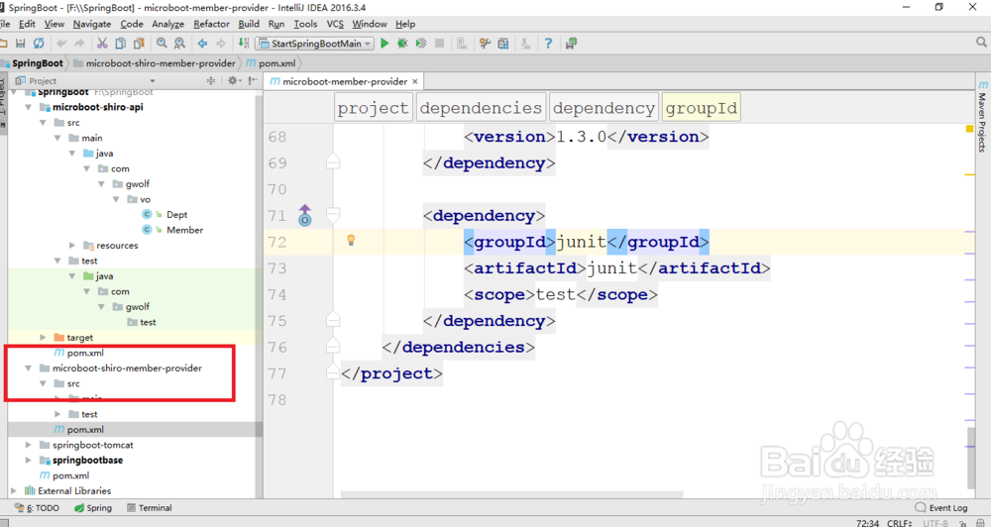Screen dimensions: 991x527
Task: Fold the dependency block at line 71
Action: [333, 216]
